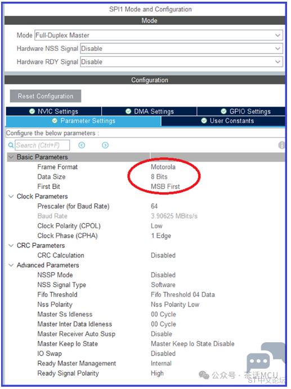
Task: Select the Parameter Settings tab
Action: 83,121
